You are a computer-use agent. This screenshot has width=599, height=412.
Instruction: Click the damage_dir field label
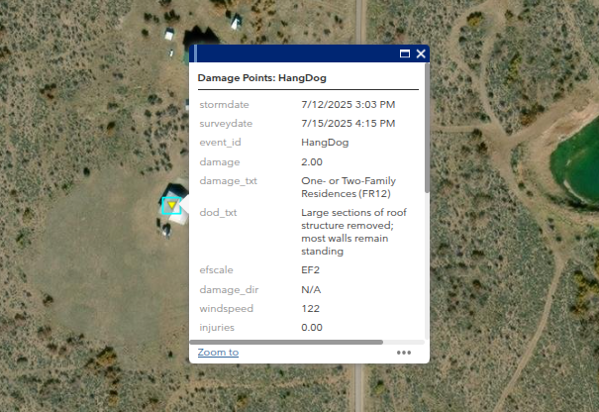[229, 290]
